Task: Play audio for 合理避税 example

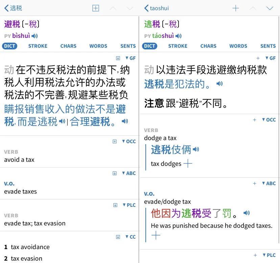Action: (x=125, y=121)
